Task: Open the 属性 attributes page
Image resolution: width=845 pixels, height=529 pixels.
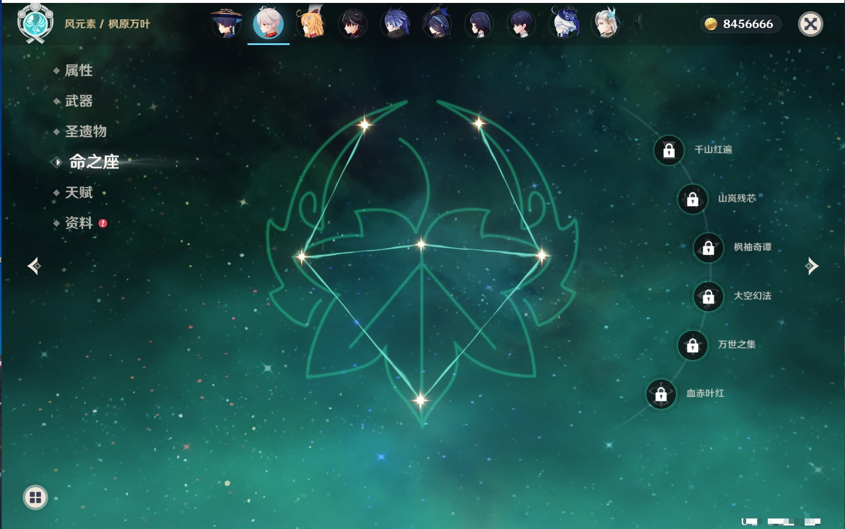Action: pos(78,71)
